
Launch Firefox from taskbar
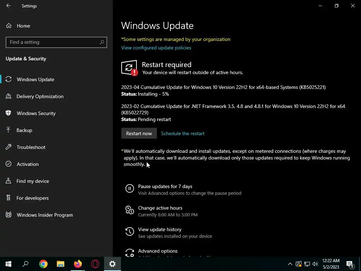click(78, 264)
